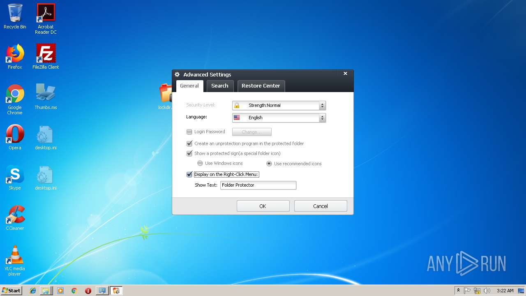Toggle Create an unprotection program checkbox
The image size is (526, 296).
(189, 143)
